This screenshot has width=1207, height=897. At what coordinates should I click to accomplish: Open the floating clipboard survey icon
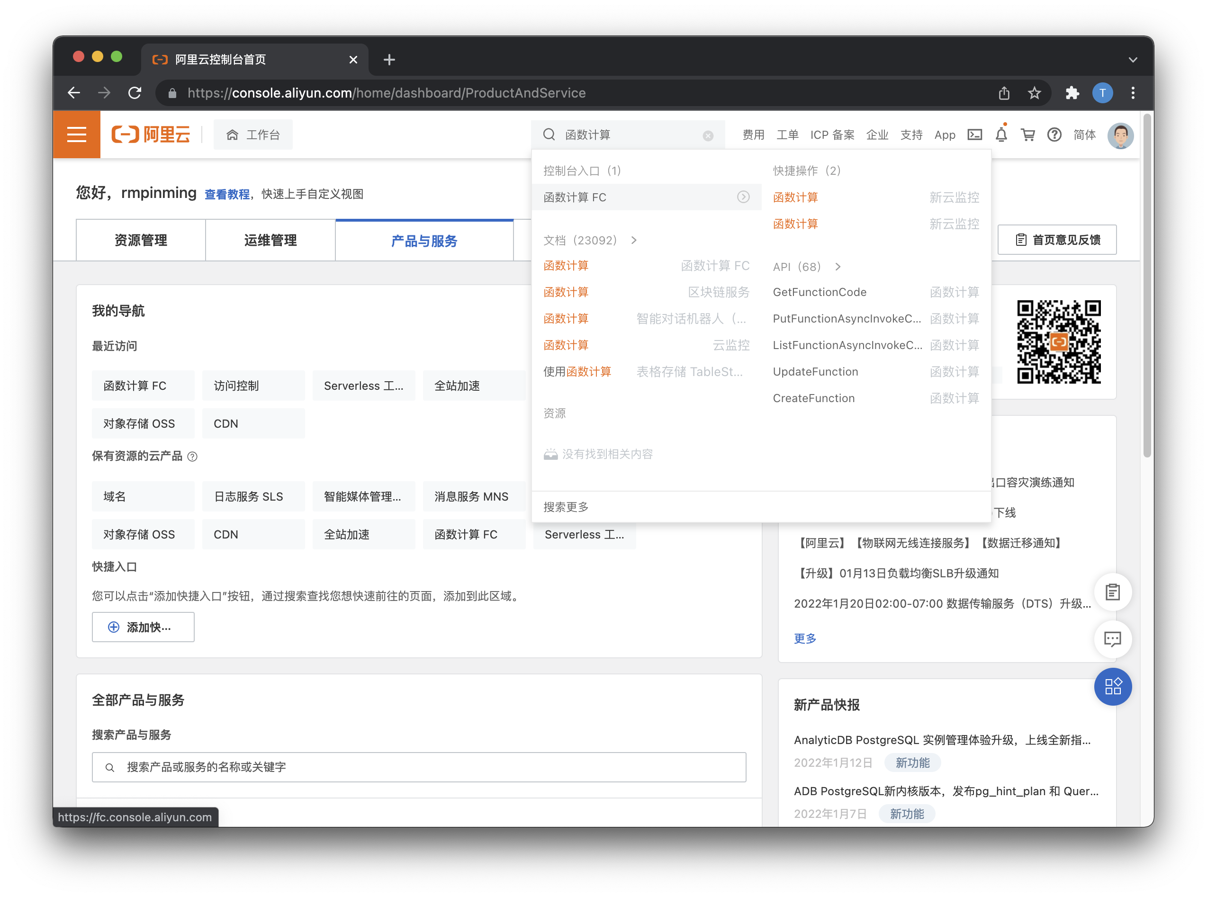tap(1113, 592)
